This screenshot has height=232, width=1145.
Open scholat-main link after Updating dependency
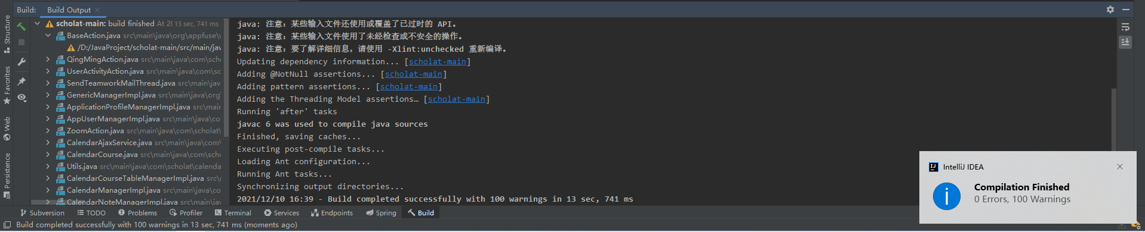pos(438,62)
